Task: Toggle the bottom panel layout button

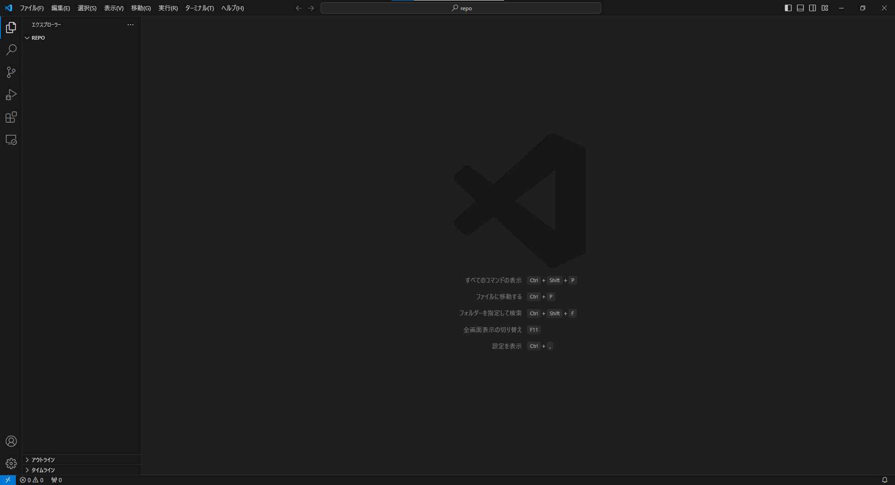Action: pyautogui.click(x=800, y=8)
